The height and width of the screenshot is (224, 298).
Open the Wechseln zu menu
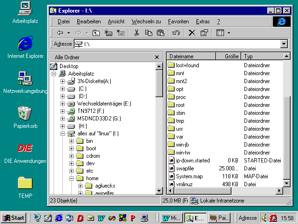146,21
